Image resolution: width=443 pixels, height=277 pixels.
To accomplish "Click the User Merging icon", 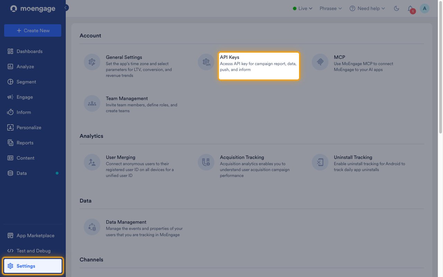I will (x=92, y=162).
